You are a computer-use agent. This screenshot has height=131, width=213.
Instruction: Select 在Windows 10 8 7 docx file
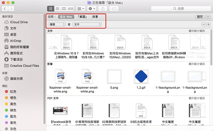[x=66, y=47]
